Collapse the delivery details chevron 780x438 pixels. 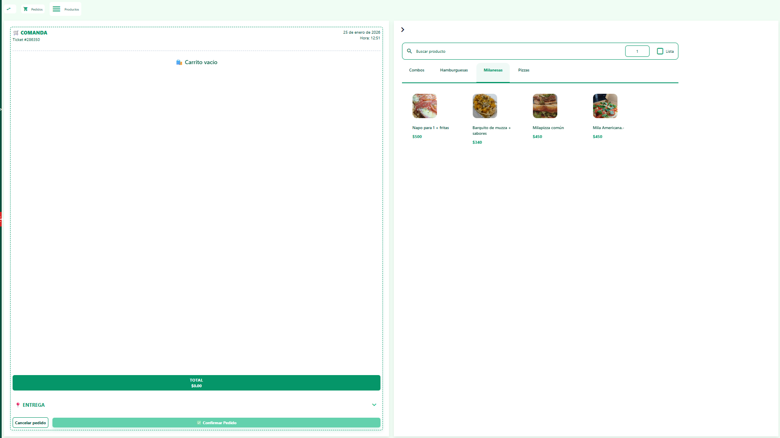click(374, 405)
